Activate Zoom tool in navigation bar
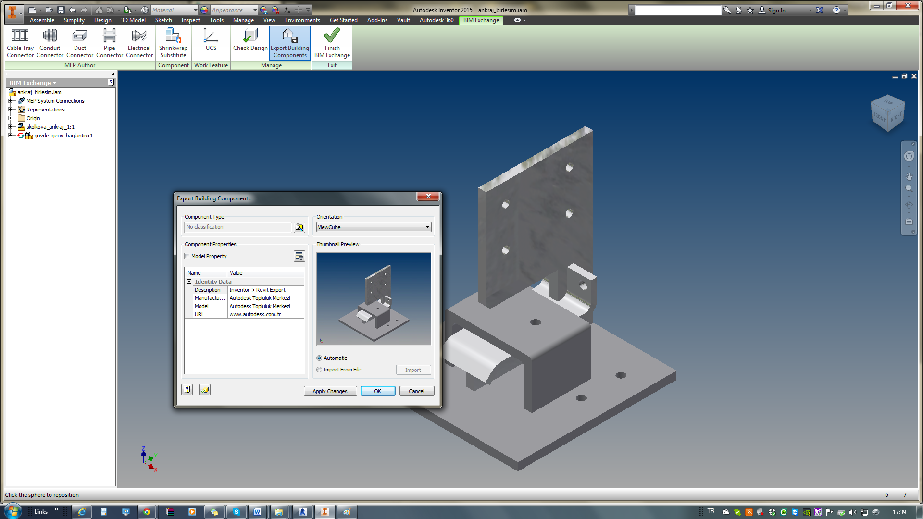 909,188
